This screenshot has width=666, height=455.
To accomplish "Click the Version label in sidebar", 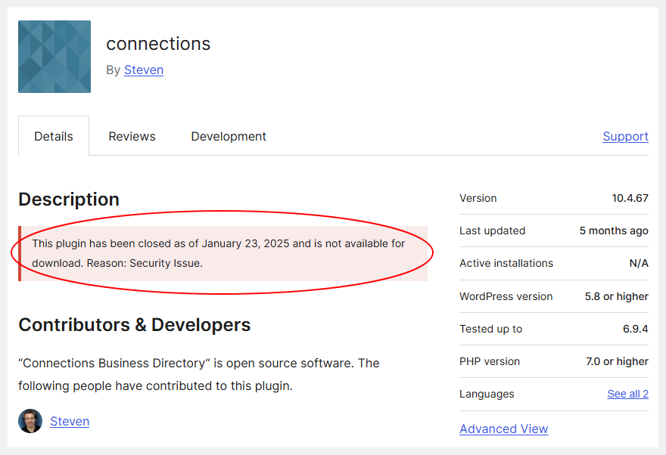I will (x=478, y=198).
